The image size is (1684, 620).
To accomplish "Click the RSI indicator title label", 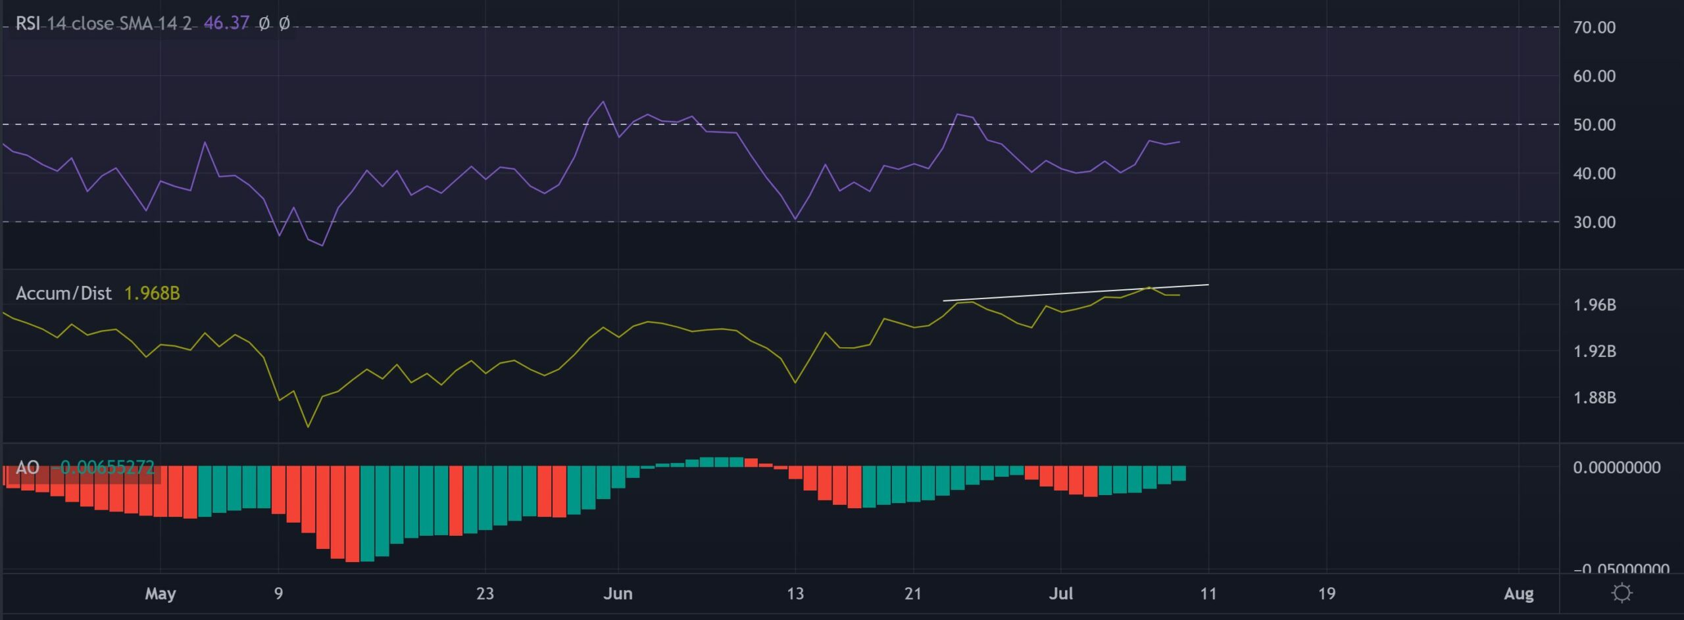I will pyautogui.click(x=103, y=24).
